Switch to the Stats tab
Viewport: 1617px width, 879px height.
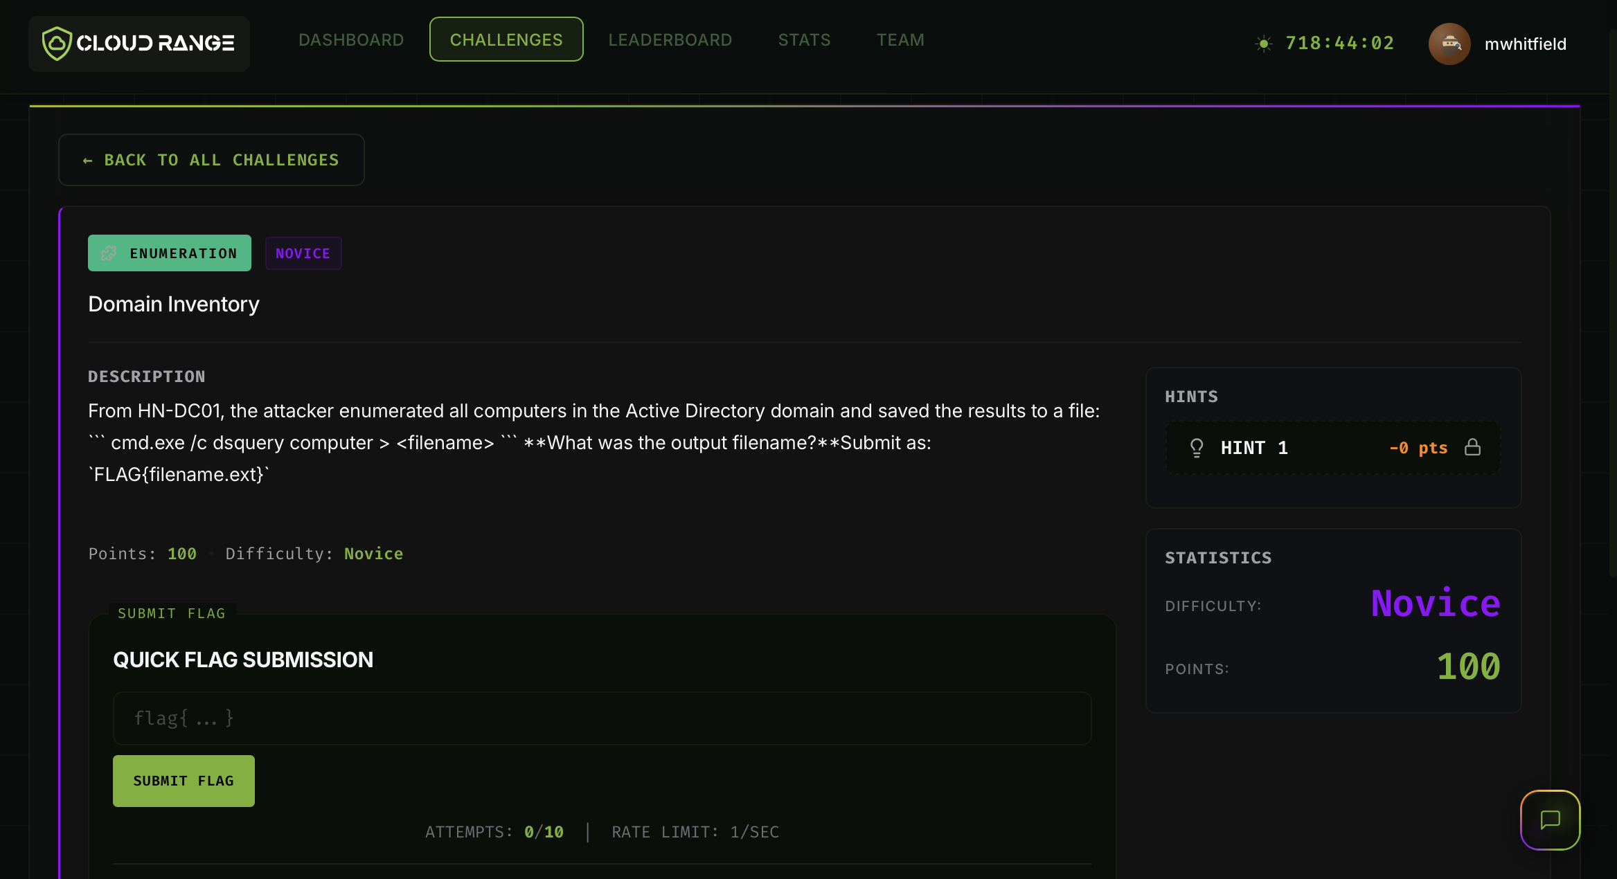(804, 39)
